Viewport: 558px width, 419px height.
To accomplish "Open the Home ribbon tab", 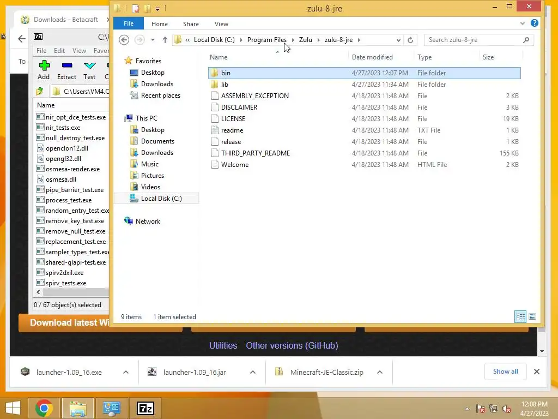I will click(160, 24).
